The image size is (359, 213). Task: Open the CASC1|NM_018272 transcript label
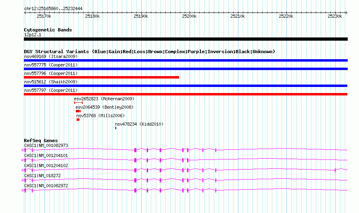click(42, 176)
